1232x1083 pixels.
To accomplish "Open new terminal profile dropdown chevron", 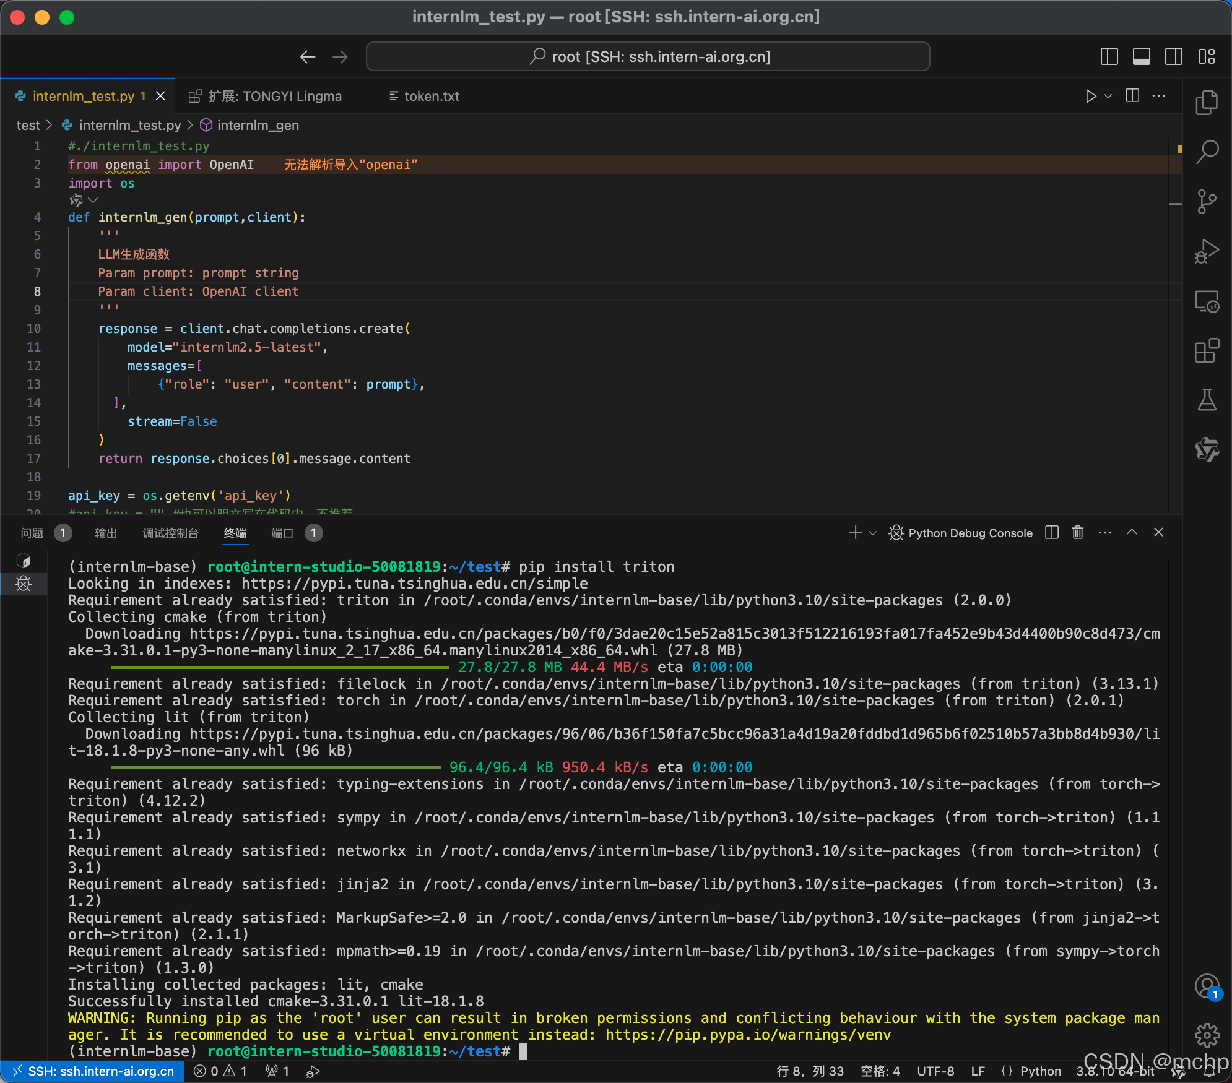I will pyautogui.click(x=873, y=533).
